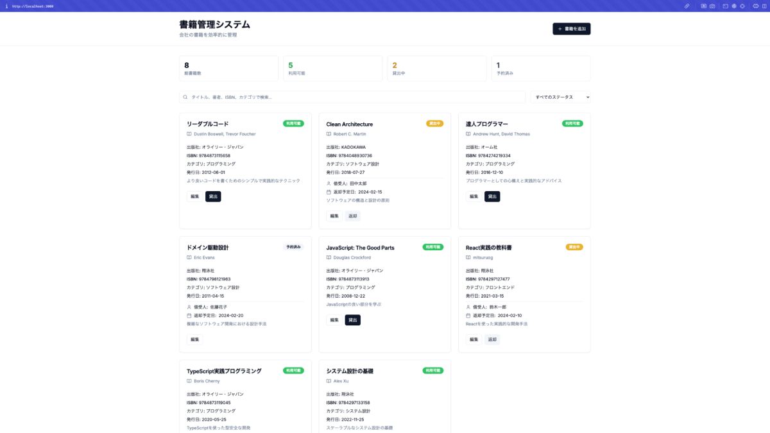Click the 書籍を追加 button
The image size is (770, 433).
pos(571,29)
